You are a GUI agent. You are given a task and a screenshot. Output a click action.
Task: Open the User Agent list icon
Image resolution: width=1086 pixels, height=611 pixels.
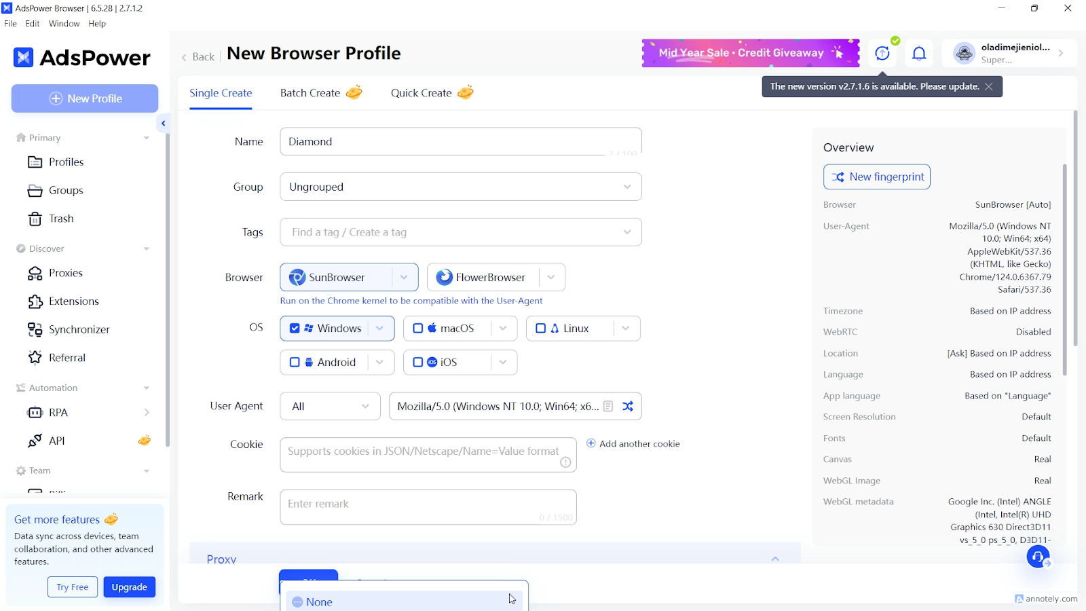tap(608, 406)
